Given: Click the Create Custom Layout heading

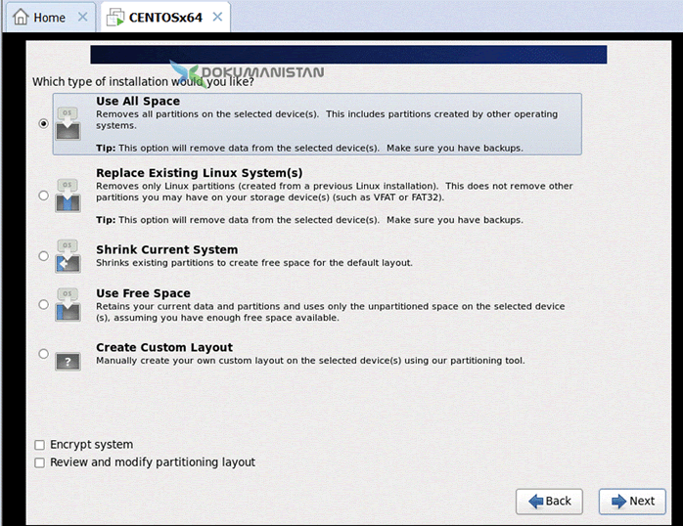Looking at the screenshot, I should tap(164, 347).
